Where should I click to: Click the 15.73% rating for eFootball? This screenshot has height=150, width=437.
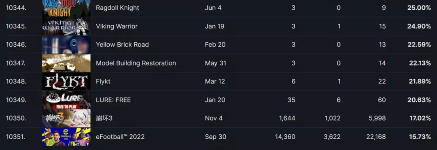pyautogui.click(x=419, y=137)
